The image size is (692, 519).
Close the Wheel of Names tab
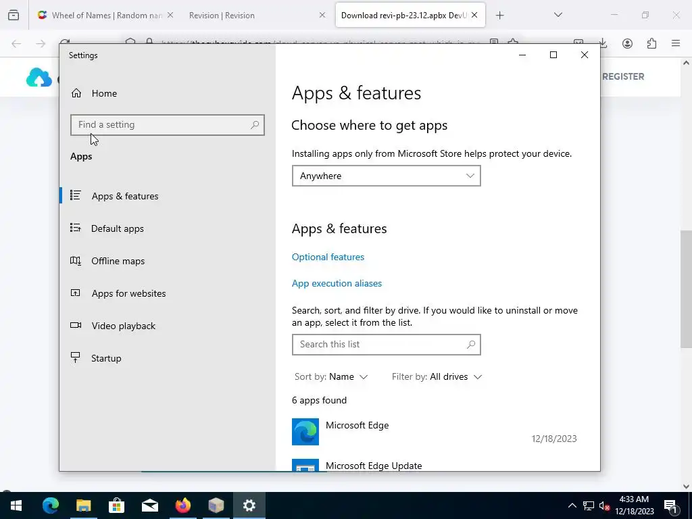170,15
